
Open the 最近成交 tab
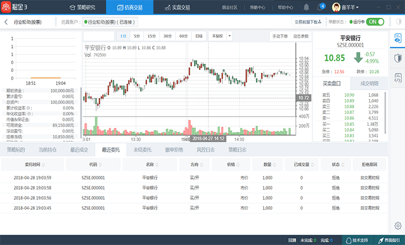[79, 150]
